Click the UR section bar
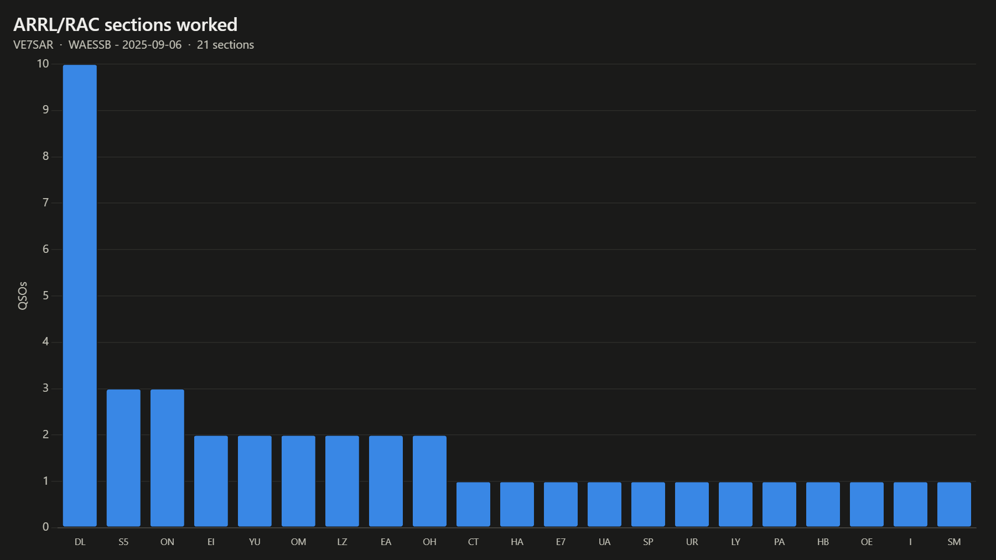996x560 pixels. pos(692,504)
